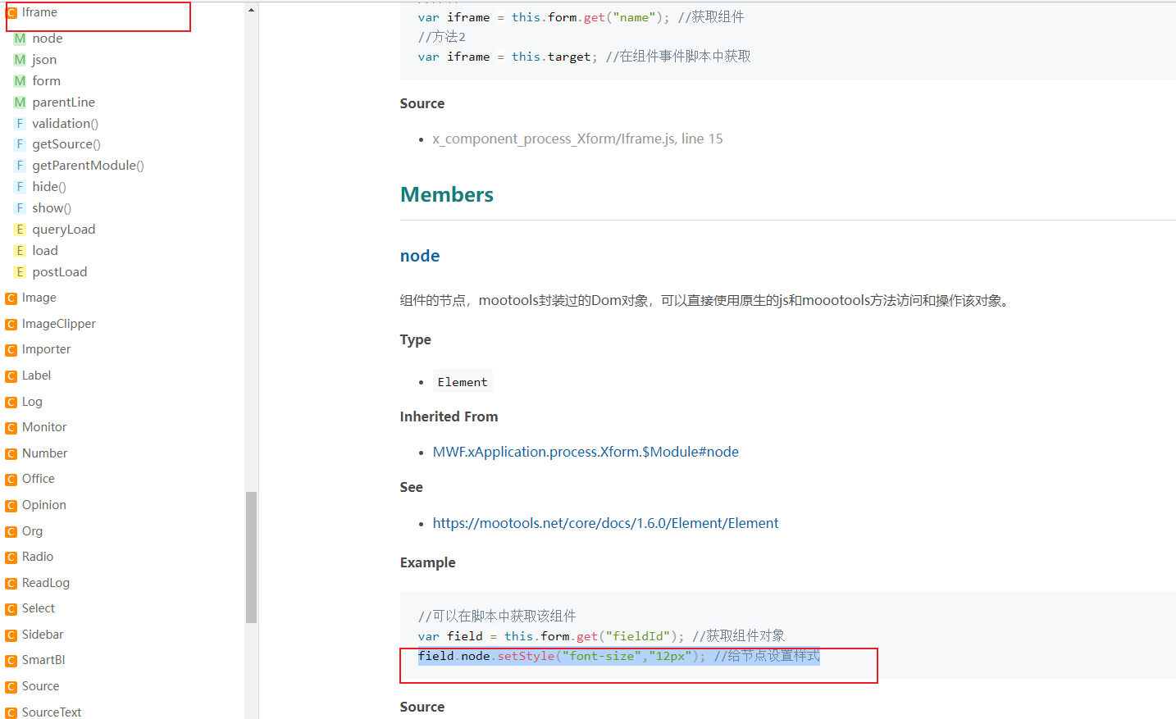Click the F icon beside show()
This screenshot has height=719, width=1176.
20,208
